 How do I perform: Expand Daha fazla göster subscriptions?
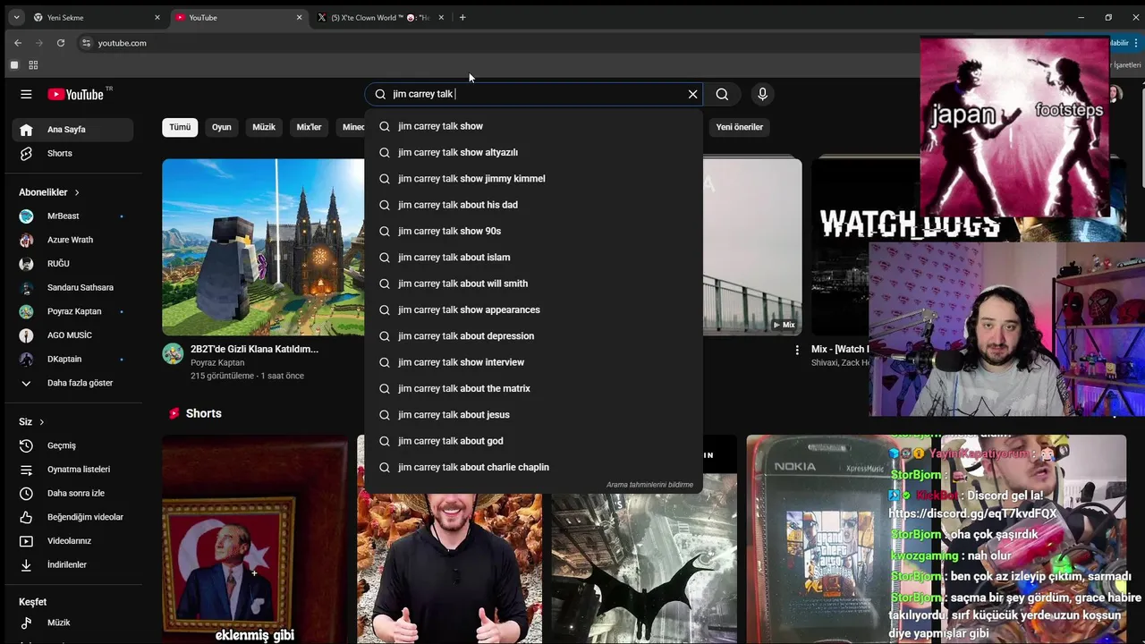tap(72, 383)
